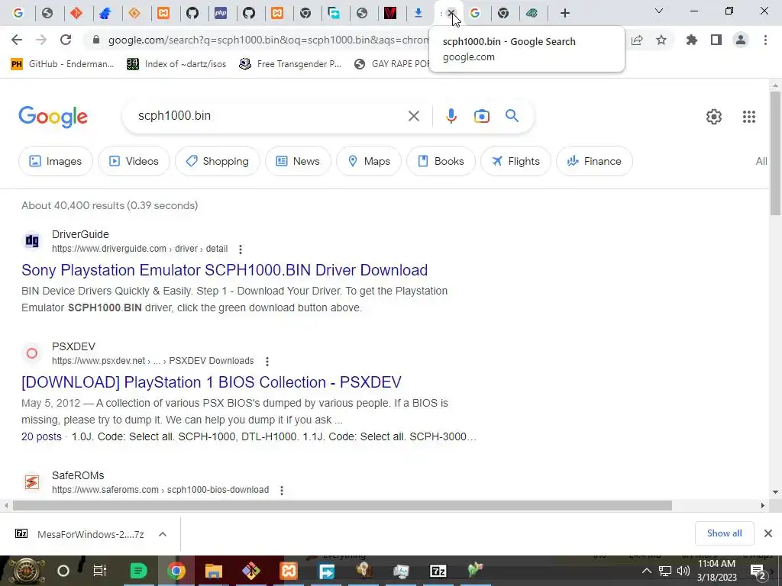Open GitHub - Enderman bookmark

click(x=63, y=64)
